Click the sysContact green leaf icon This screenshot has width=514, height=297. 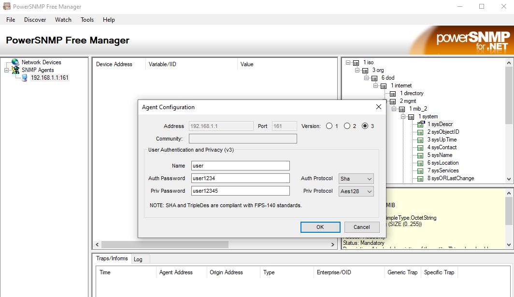(420, 148)
